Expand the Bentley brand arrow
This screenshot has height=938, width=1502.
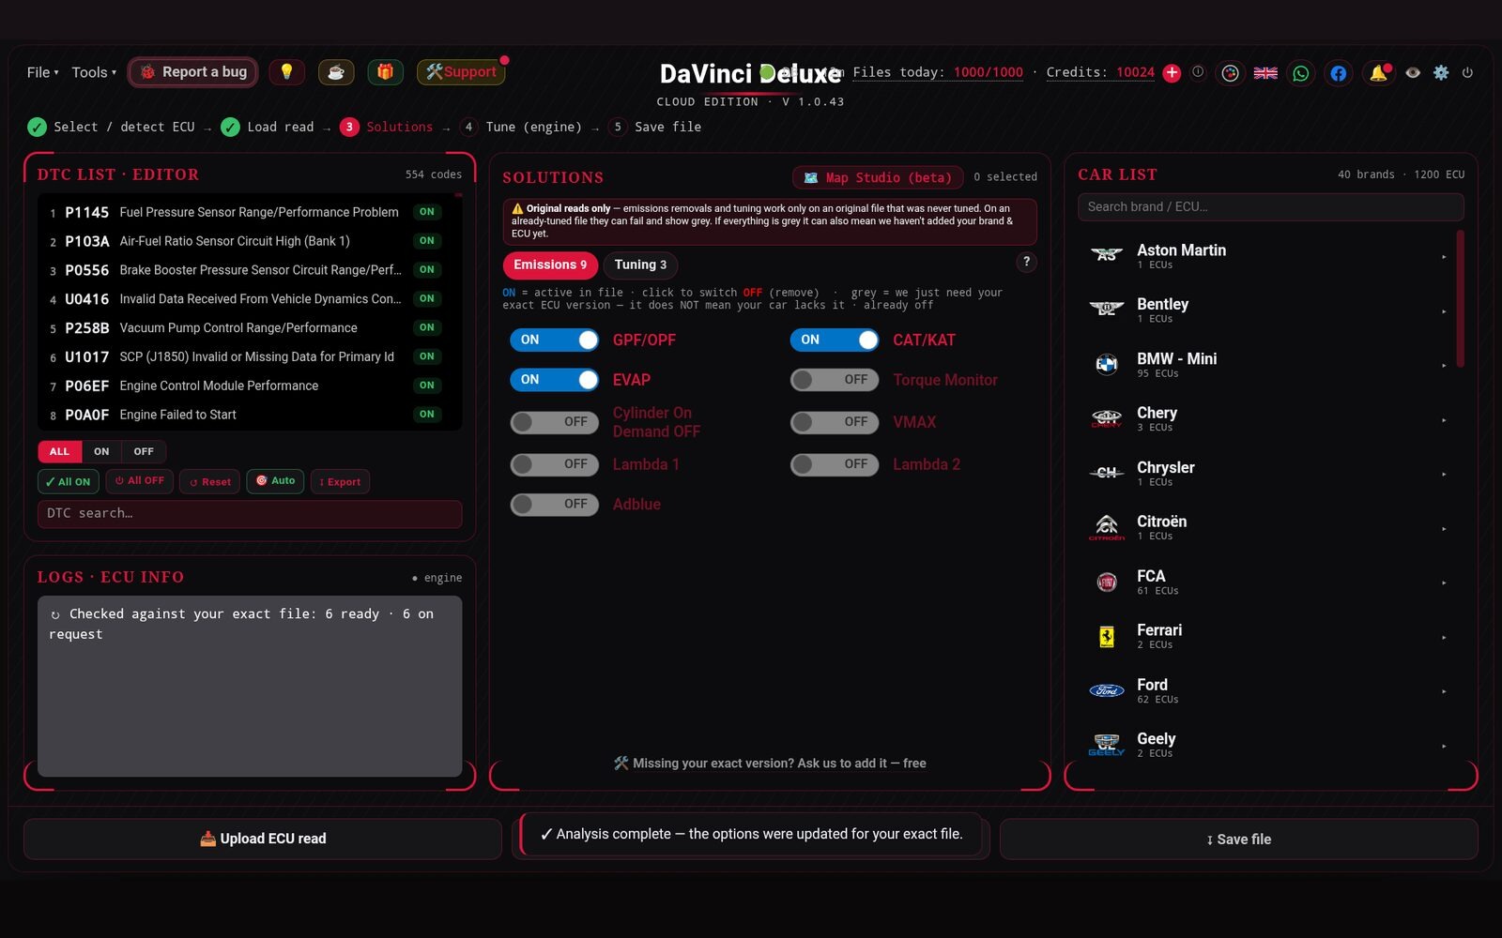(x=1444, y=310)
